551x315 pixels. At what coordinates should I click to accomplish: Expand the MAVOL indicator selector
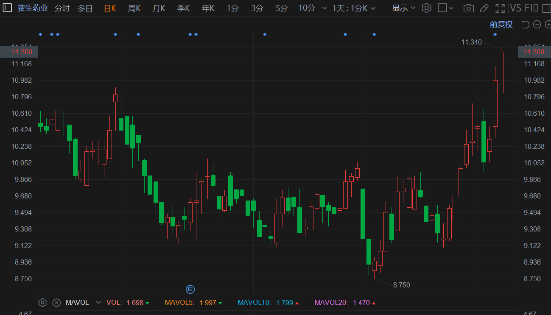tap(98, 303)
